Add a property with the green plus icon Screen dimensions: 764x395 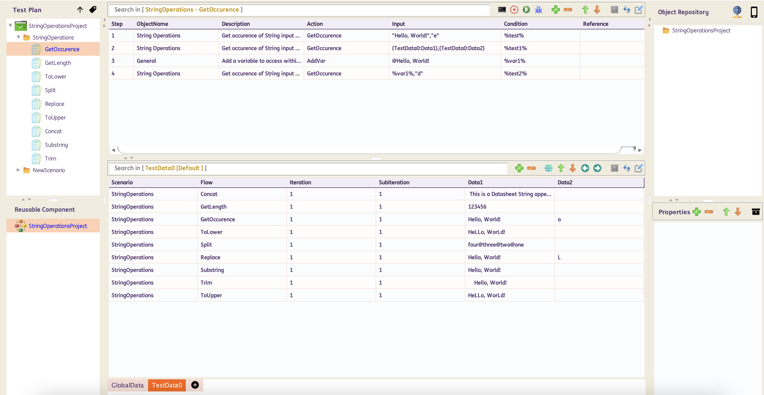click(696, 212)
